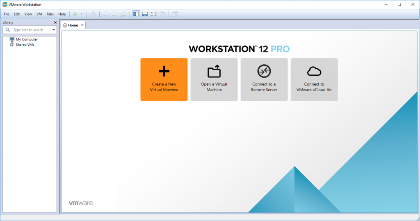Image resolution: width=420 pixels, height=221 pixels.
Task: Open a Virtual Machine tile
Action: tap(214, 79)
